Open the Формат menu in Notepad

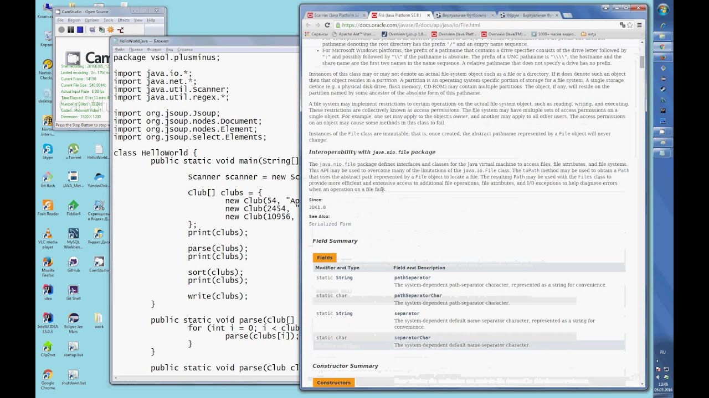(x=154, y=49)
